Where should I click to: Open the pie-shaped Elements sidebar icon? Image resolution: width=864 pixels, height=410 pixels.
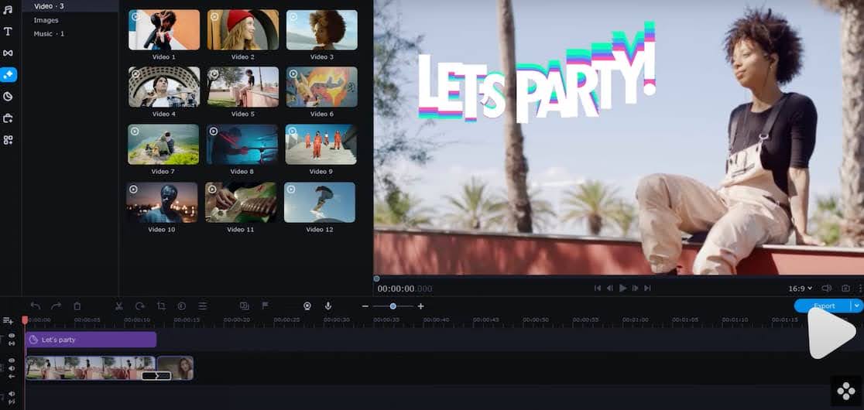(x=8, y=96)
